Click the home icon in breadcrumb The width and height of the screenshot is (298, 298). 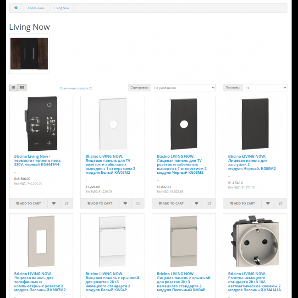[16, 8]
